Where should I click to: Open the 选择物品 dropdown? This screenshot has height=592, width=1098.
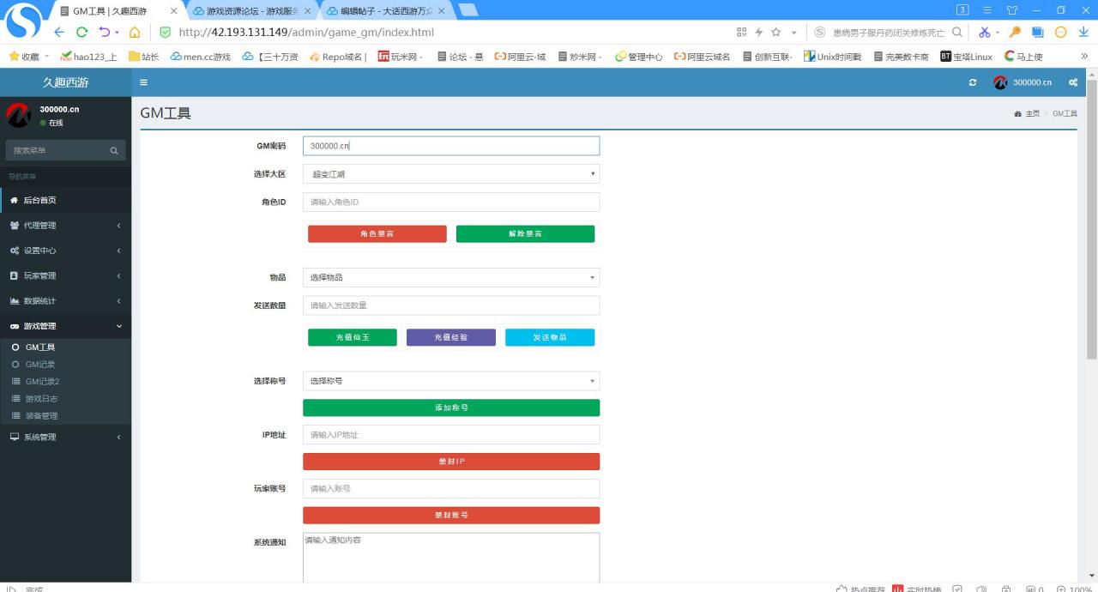click(451, 277)
